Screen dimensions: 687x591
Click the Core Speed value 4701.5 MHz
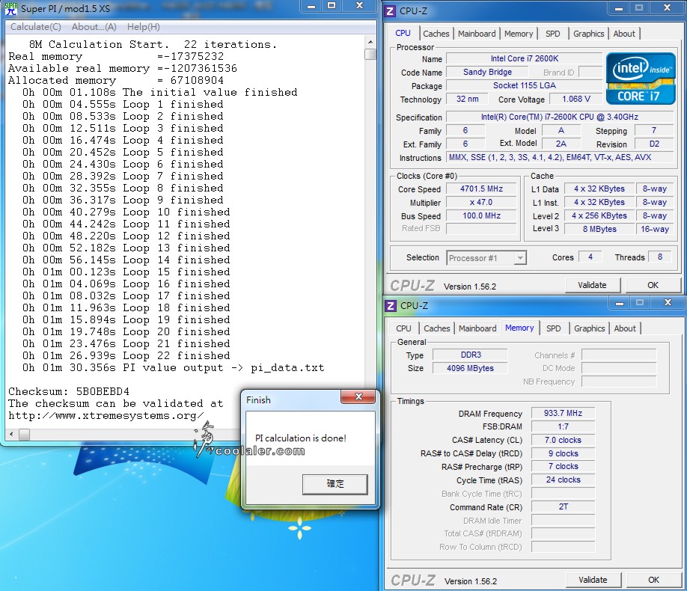click(481, 189)
